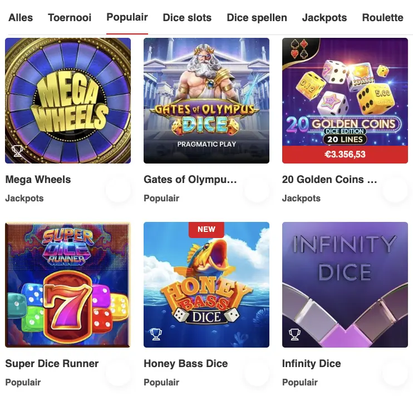Click round favorite button beside Honey Bass Dice

point(257,374)
